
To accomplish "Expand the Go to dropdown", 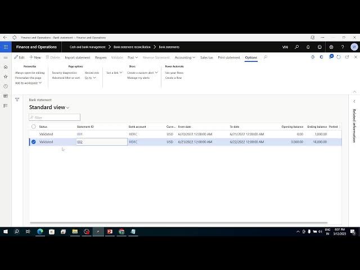I will pyautogui.click(x=90, y=78).
